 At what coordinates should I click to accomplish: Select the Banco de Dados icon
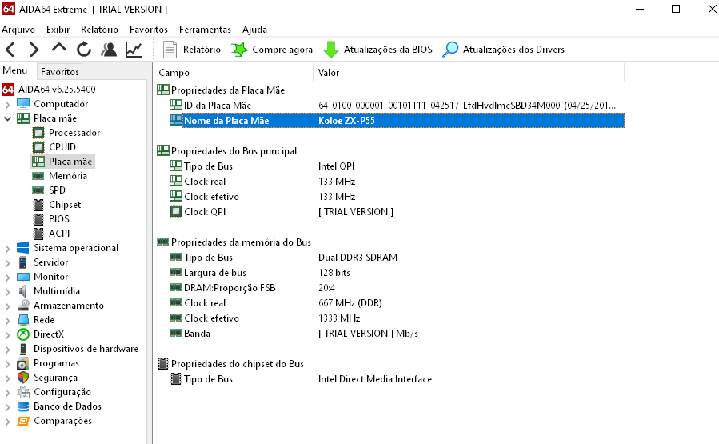tap(23, 406)
